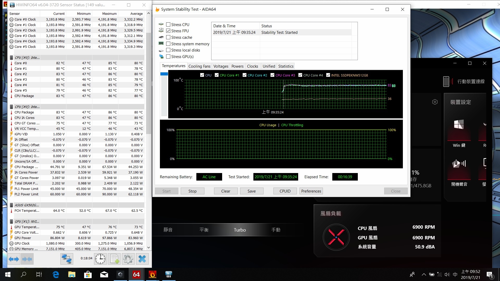Switch to HWiNFO taskbar icon
Screen dimensions: 500x281
(169, 274)
